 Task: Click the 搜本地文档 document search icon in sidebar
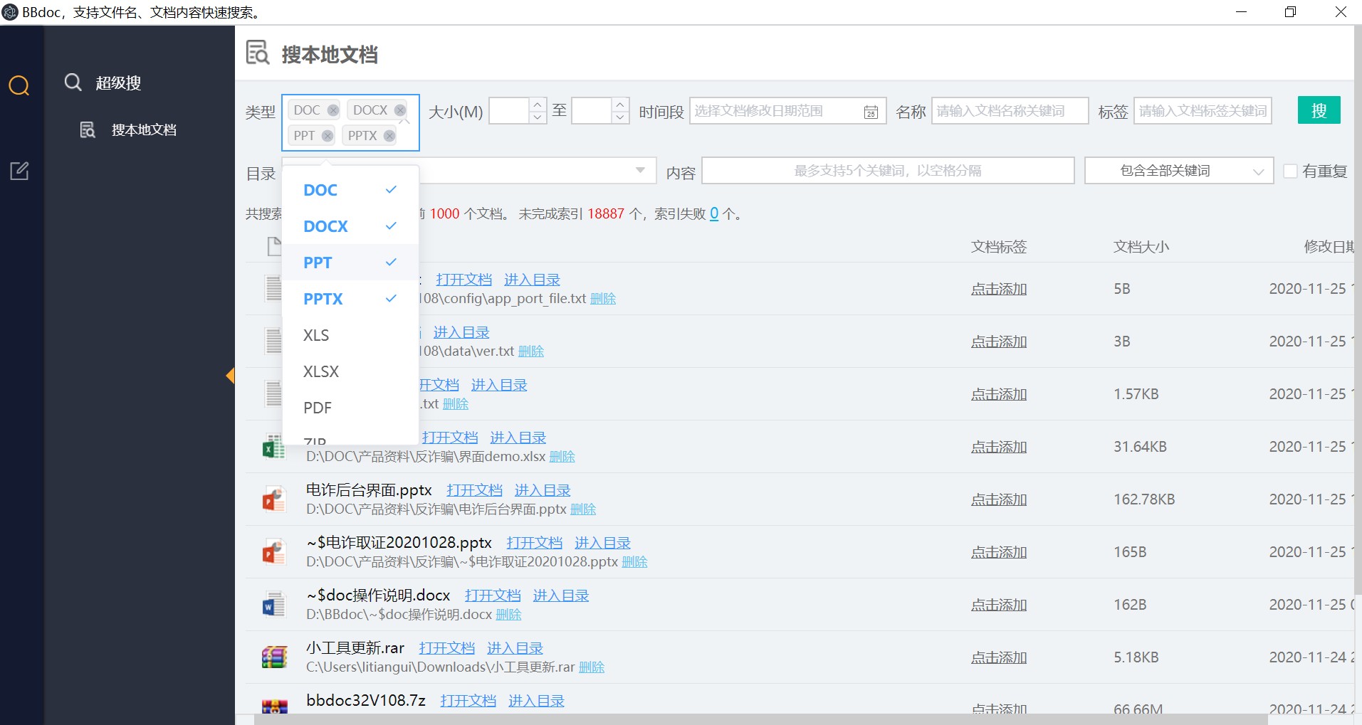coord(87,129)
